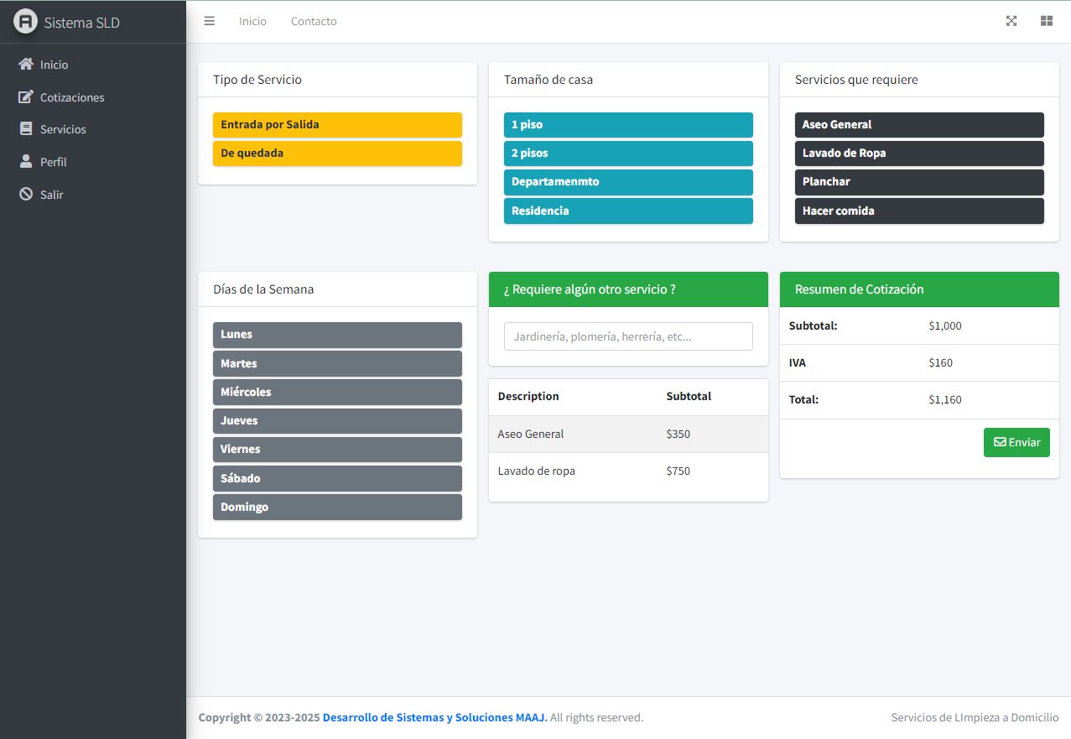Toggle the sidebar with the hamburger icon
The width and height of the screenshot is (1071, 739).
(x=210, y=22)
